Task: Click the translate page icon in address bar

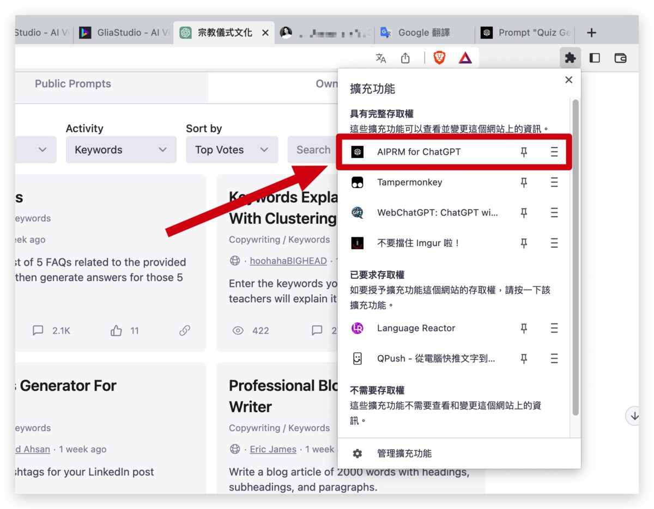Action: tap(381, 58)
